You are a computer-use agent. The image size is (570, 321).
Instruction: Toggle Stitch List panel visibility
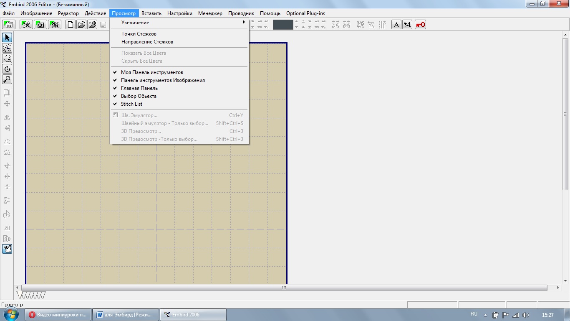pos(131,104)
